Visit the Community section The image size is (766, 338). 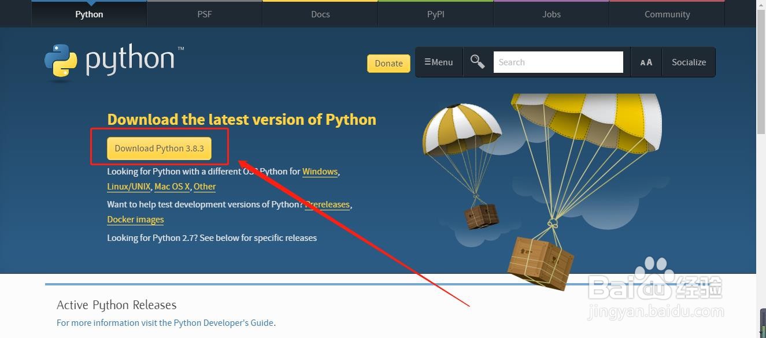click(667, 14)
